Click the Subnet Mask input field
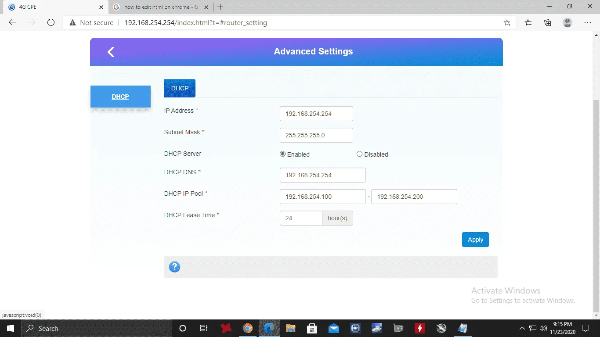 (316, 135)
